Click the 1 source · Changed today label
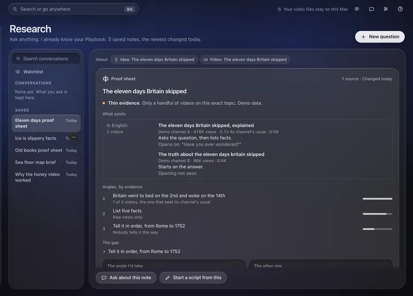Image resolution: width=413 pixels, height=296 pixels. coord(367,79)
